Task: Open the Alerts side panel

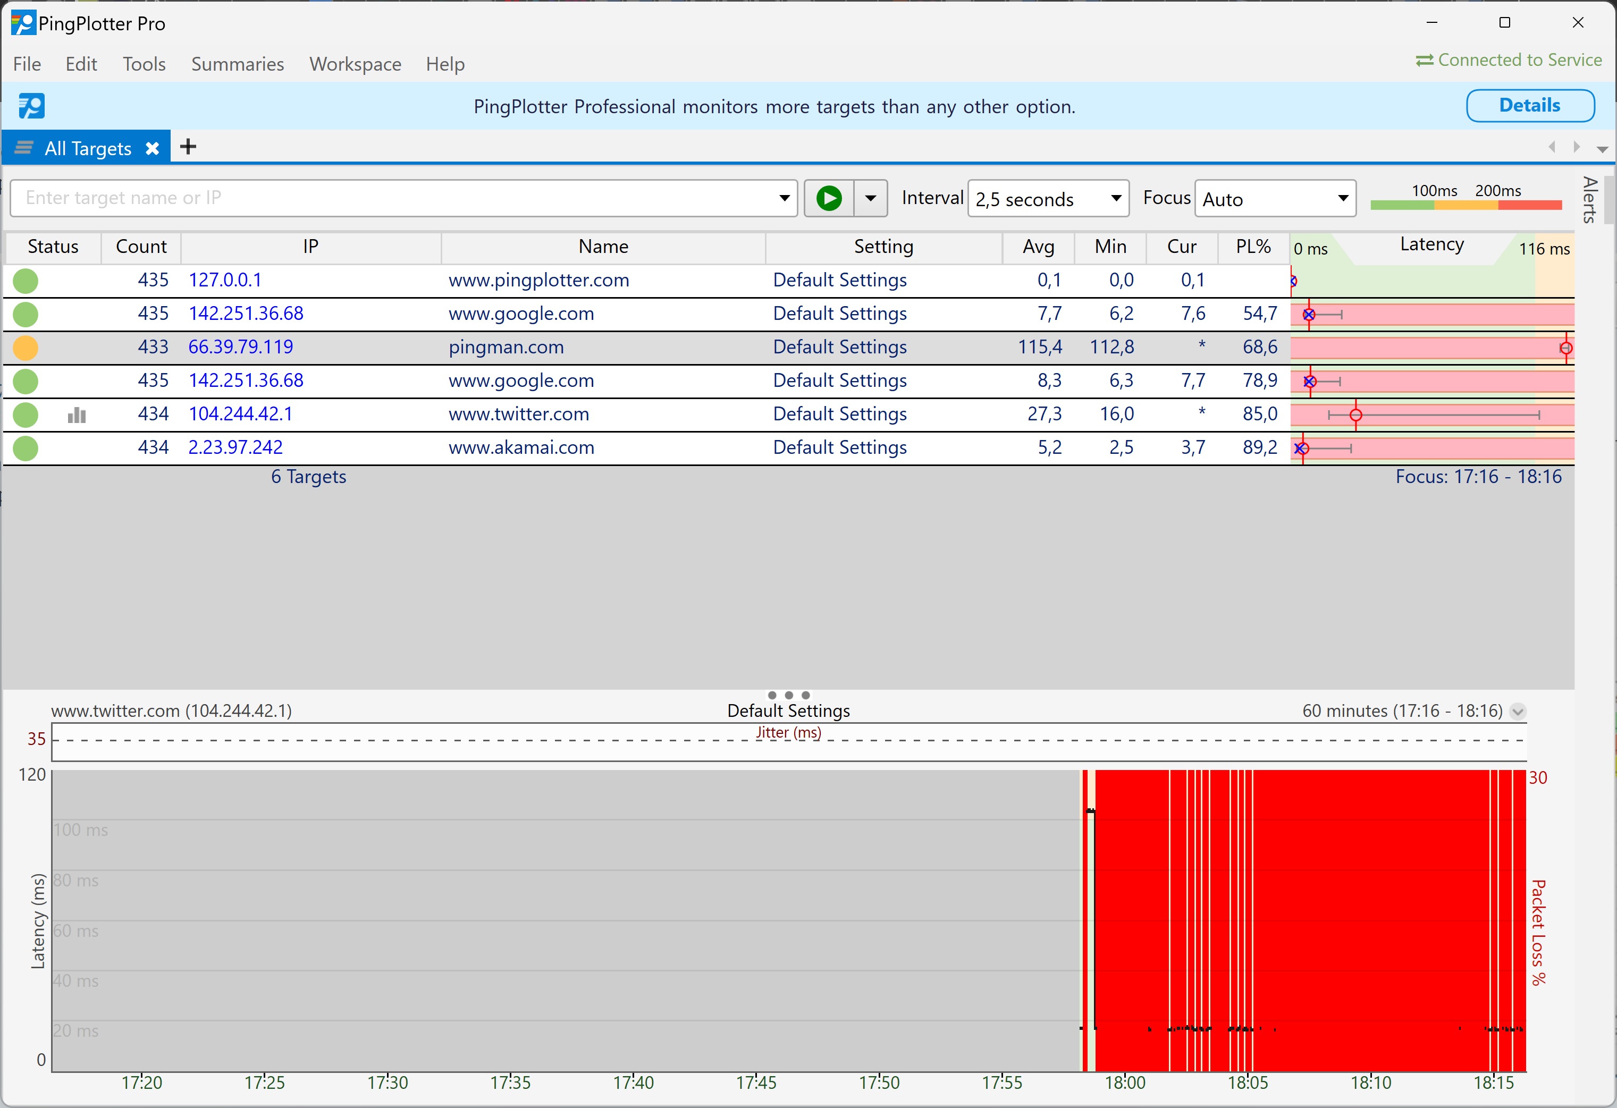Action: point(1589,199)
